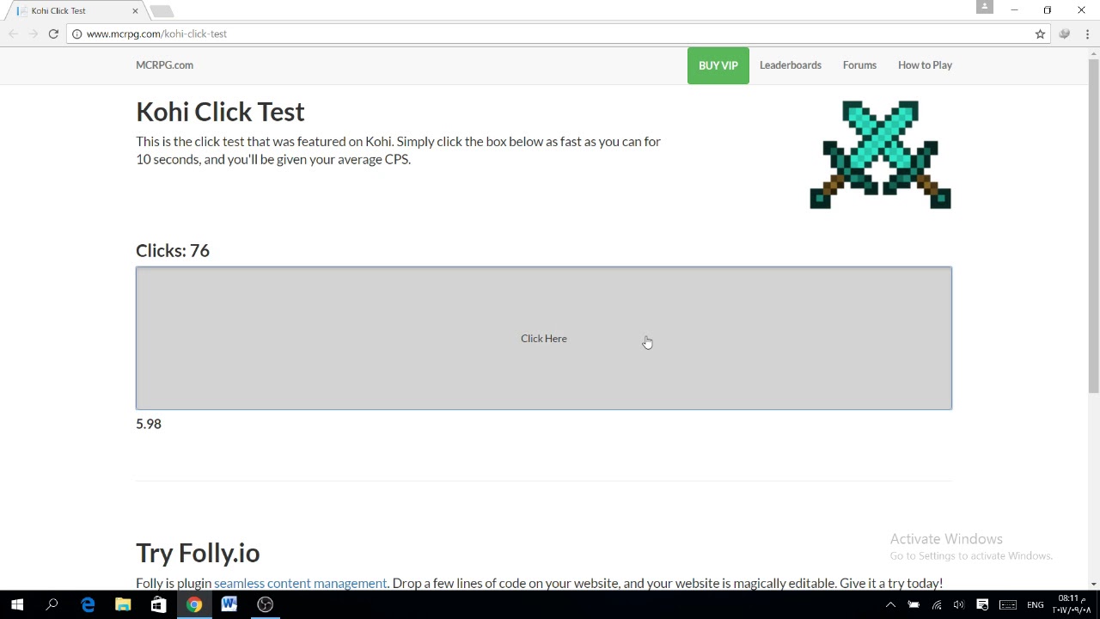Go to MCRPG.com home link
This screenshot has height=619, width=1100.
[x=164, y=65]
